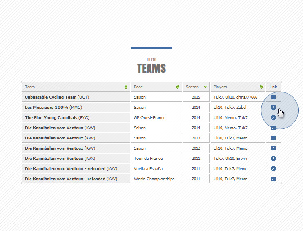The width and height of the screenshot is (303, 231).
Task: Open link icon for Les Messieurs 100% row
Action: point(273,108)
